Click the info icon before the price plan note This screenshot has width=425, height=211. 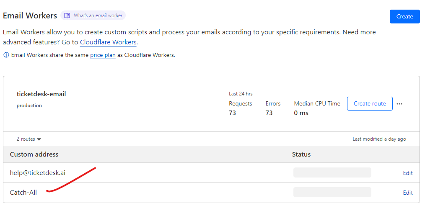coord(6,55)
